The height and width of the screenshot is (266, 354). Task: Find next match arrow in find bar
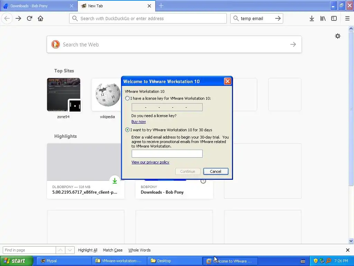[70, 250]
